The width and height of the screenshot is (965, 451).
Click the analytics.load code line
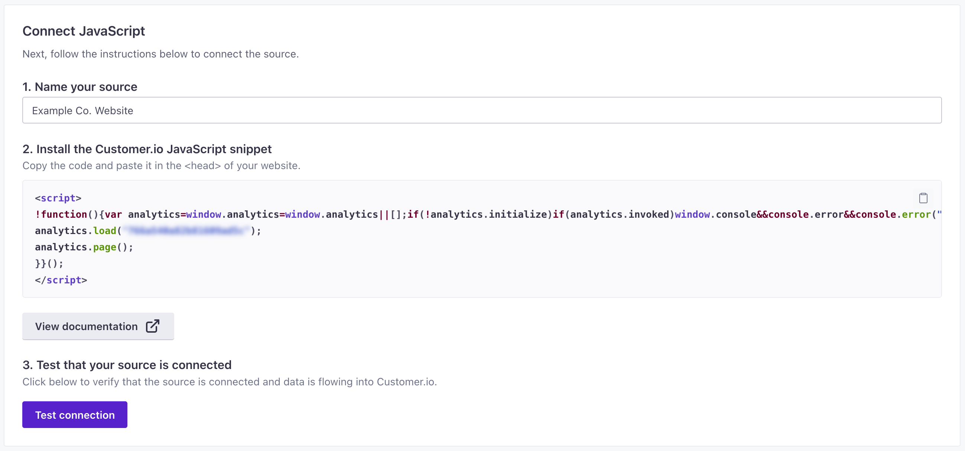pos(75,231)
